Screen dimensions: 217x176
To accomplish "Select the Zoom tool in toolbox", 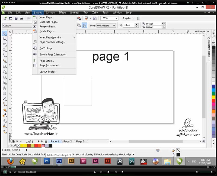I will (x=4, y=50).
